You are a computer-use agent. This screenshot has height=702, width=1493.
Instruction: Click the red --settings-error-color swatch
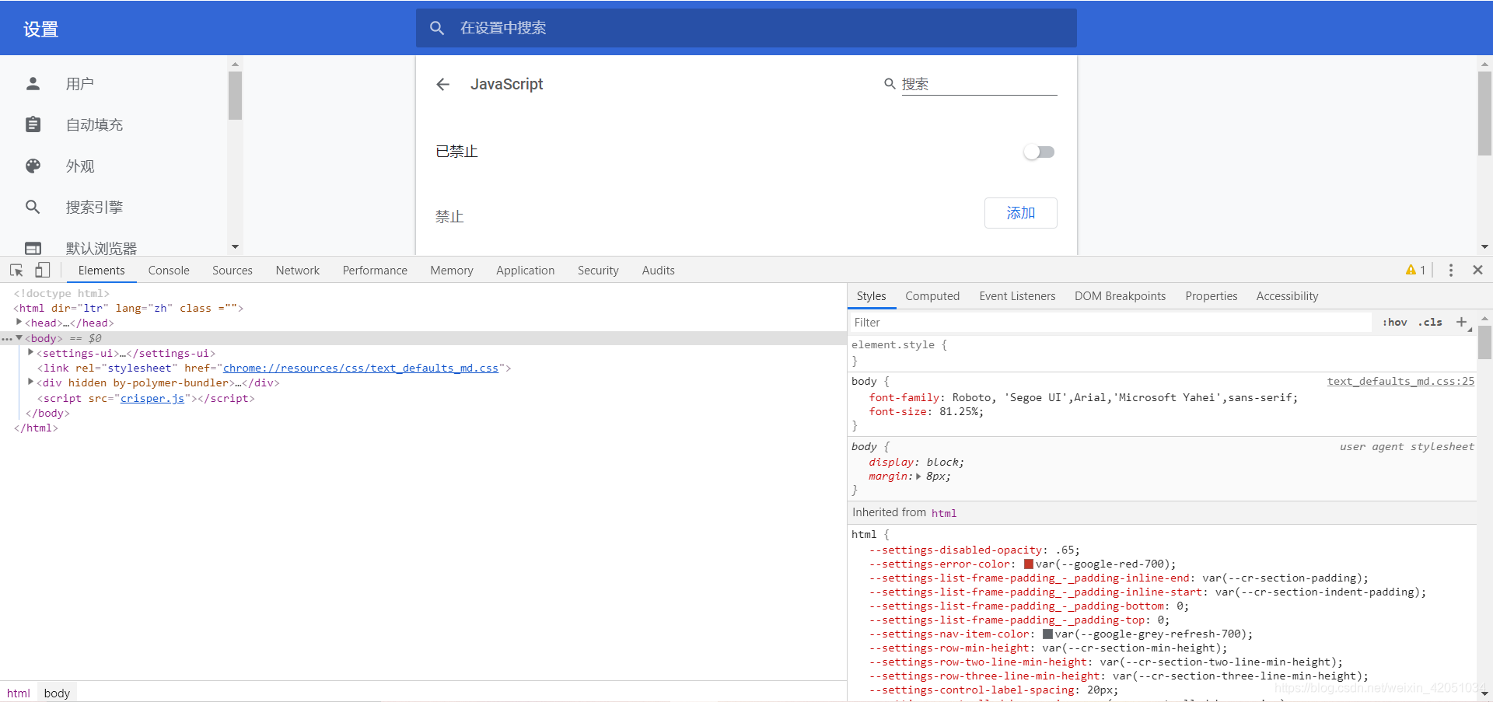[x=1029, y=564]
